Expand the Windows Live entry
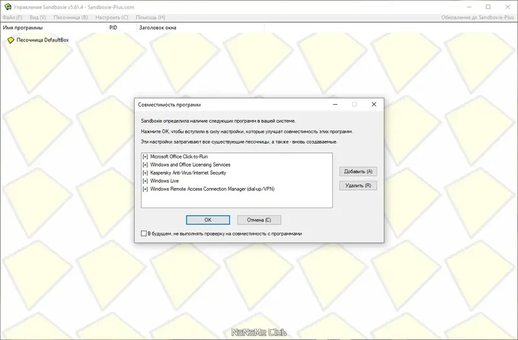Screen dimensions: 518x340 pos(145,181)
